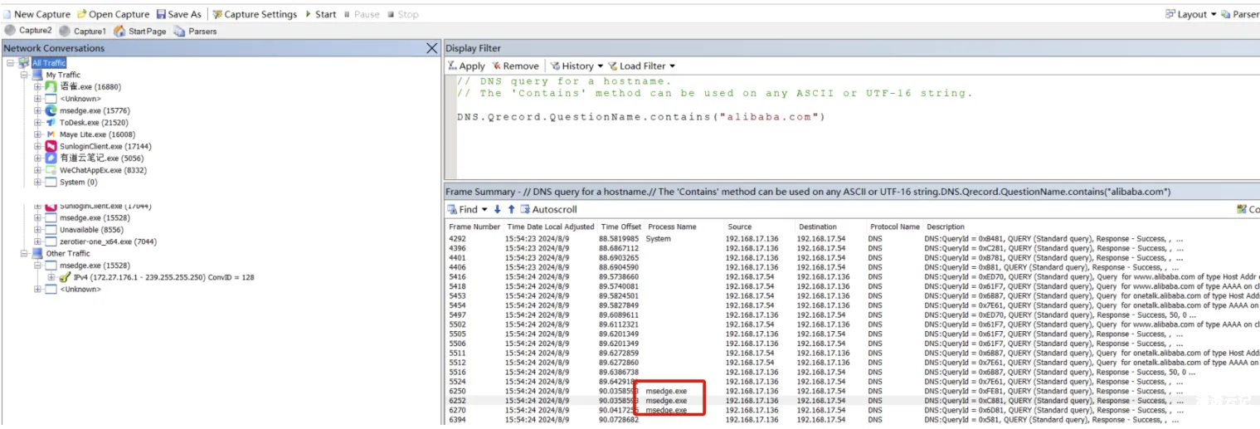Open the Load Filter dropdown
Viewport: 1260px width, 429px height.
click(641, 66)
